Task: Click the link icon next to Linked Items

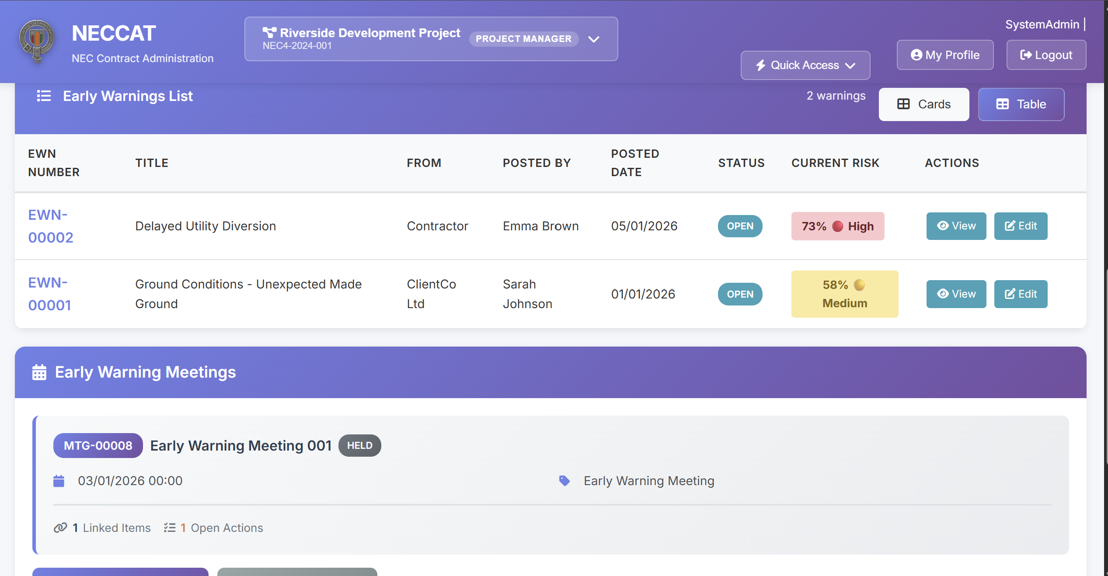Action: tap(60, 527)
